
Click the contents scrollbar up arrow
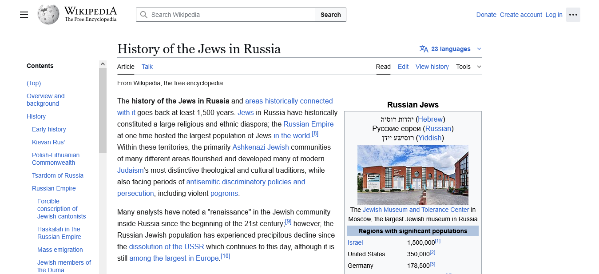click(103, 64)
